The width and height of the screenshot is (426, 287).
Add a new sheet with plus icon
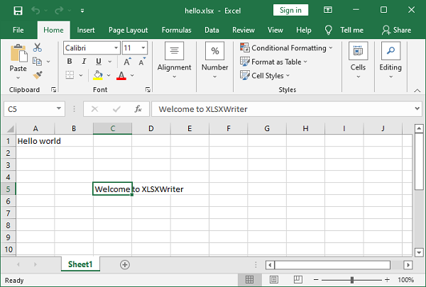[125, 264]
